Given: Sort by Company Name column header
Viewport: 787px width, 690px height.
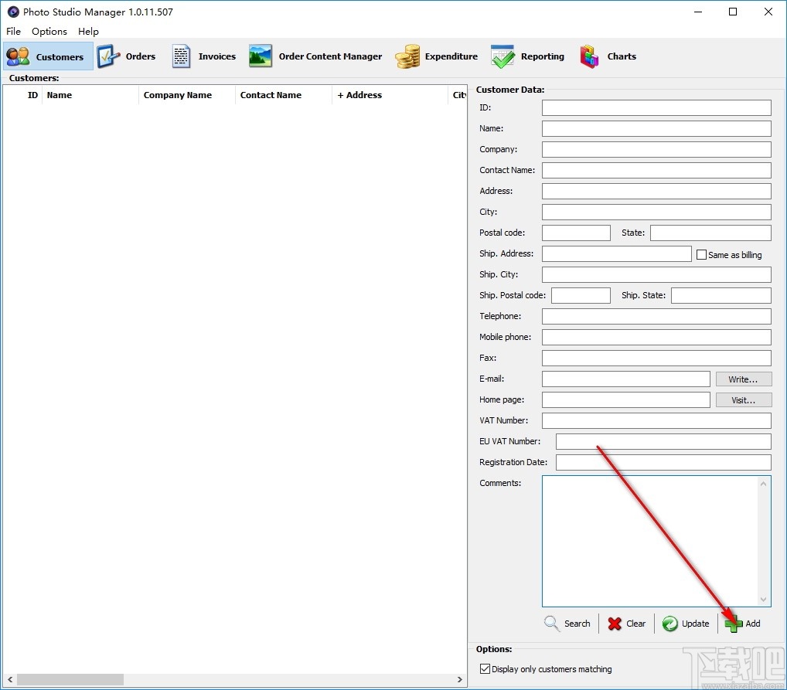Looking at the screenshot, I should point(187,95).
